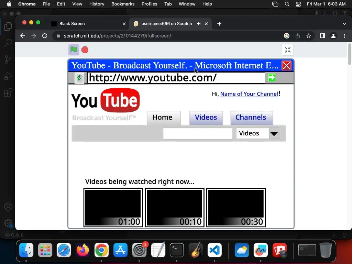Image resolution: width=352 pixels, height=264 pixels.
Task: Open the Chrome File menu
Action: point(46,4)
